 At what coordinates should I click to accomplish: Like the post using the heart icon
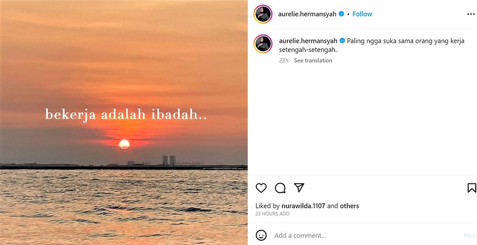[261, 188]
